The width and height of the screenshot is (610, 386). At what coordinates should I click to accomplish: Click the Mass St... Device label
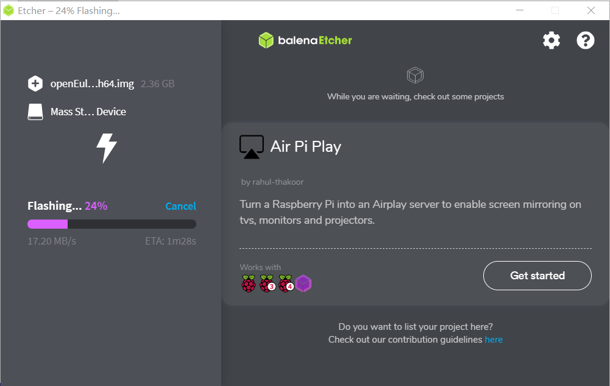[88, 112]
